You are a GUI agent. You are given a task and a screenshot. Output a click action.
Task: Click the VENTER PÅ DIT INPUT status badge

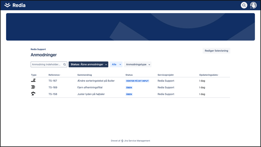137,81
